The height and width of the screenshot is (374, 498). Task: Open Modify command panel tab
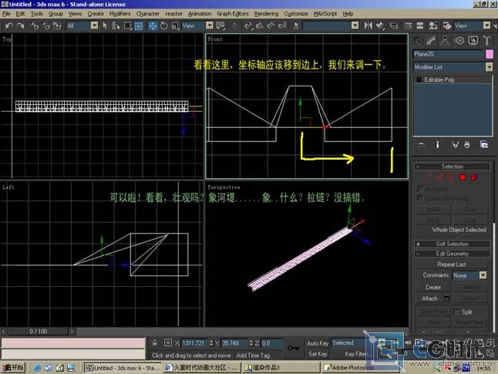(431, 41)
